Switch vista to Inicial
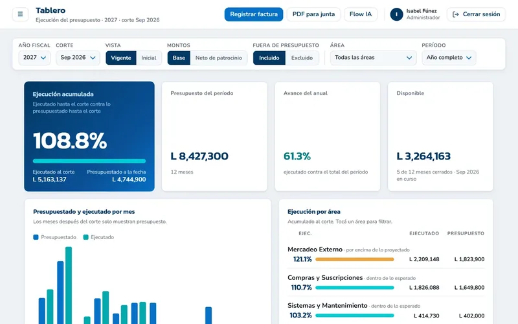The image size is (518, 324). tap(149, 58)
